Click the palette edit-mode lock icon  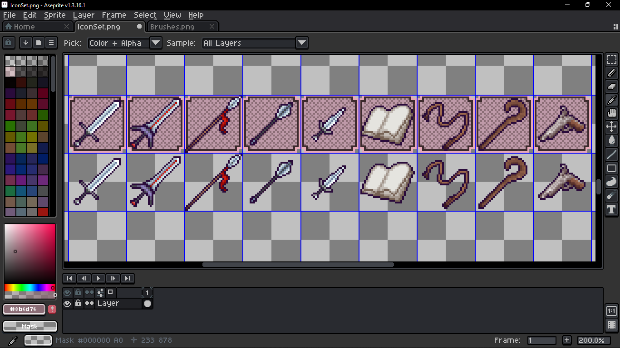pyautogui.click(x=9, y=43)
